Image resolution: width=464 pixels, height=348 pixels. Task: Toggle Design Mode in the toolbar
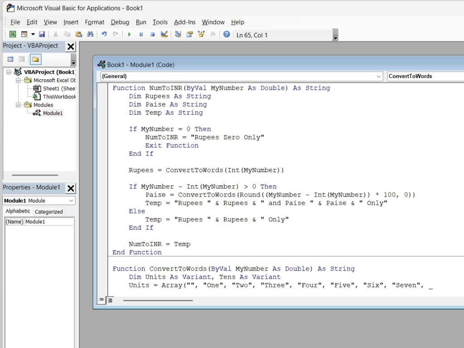164,34
